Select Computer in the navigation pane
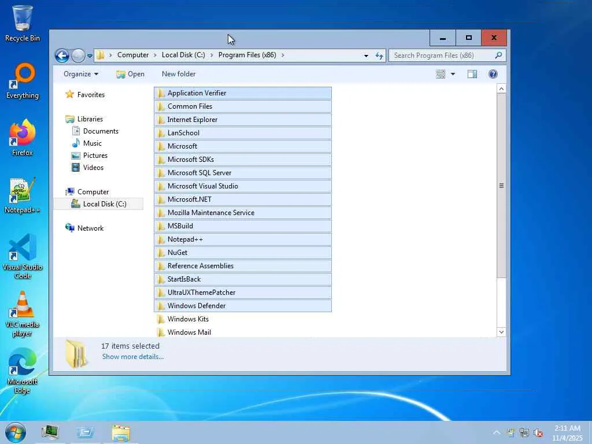The width and height of the screenshot is (592, 444). point(87,192)
